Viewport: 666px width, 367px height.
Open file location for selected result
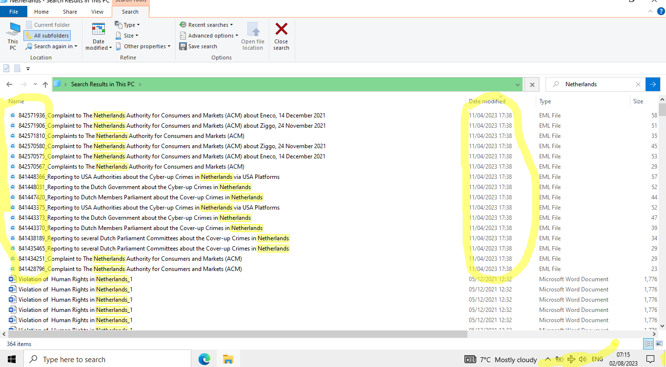tap(252, 35)
